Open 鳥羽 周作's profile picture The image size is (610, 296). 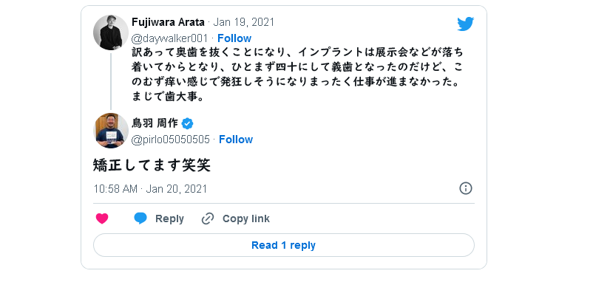pyautogui.click(x=111, y=131)
